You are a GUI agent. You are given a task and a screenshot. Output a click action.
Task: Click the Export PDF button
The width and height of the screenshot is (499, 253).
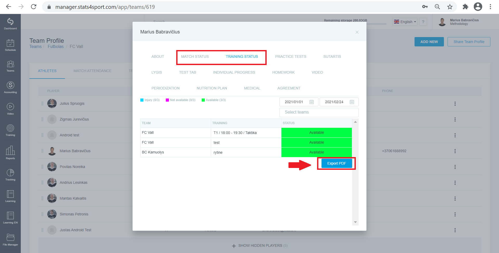(x=337, y=163)
